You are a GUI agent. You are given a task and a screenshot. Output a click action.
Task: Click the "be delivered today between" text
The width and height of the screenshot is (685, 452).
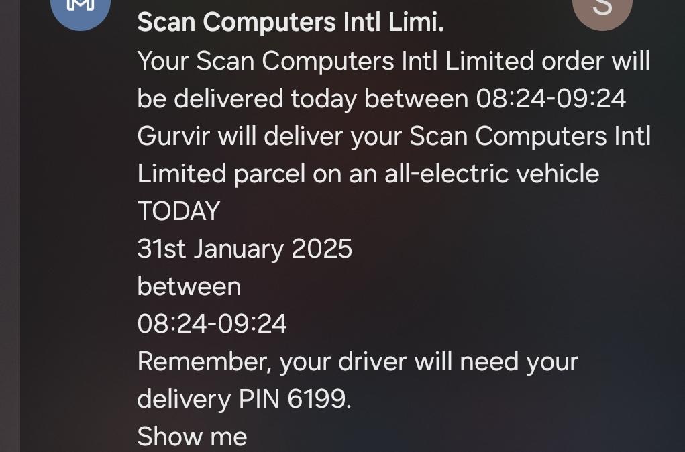click(302, 99)
